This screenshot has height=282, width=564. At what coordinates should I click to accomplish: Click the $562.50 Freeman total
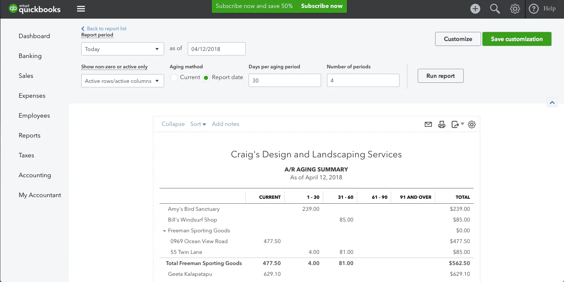[x=459, y=263]
